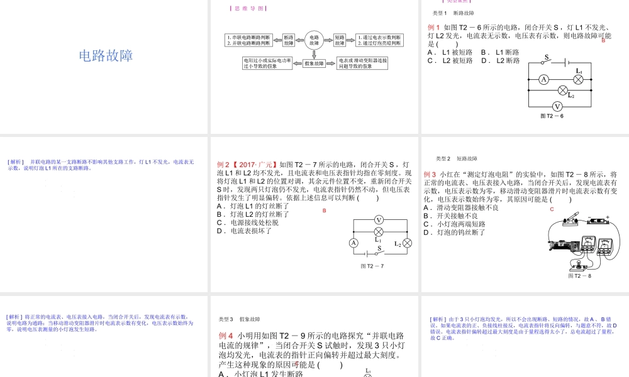This screenshot has height=377, width=629.
Task: Click the red 例1 label
Action: pos(433,28)
